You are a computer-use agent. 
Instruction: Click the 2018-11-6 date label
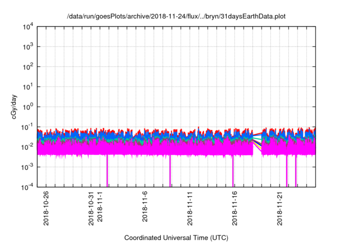click(145, 207)
